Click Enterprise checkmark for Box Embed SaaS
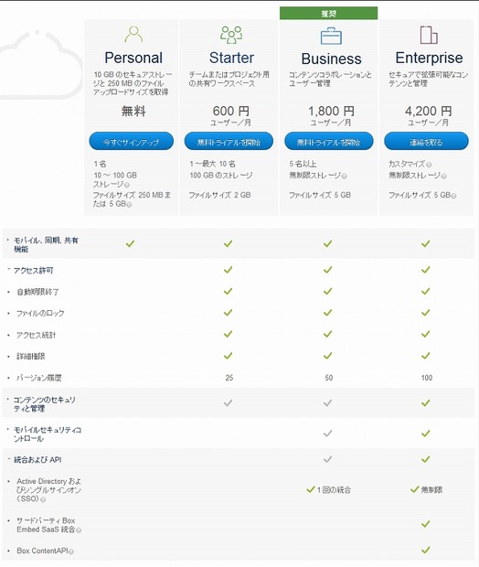This screenshot has height=567, width=479. coord(426,524)
